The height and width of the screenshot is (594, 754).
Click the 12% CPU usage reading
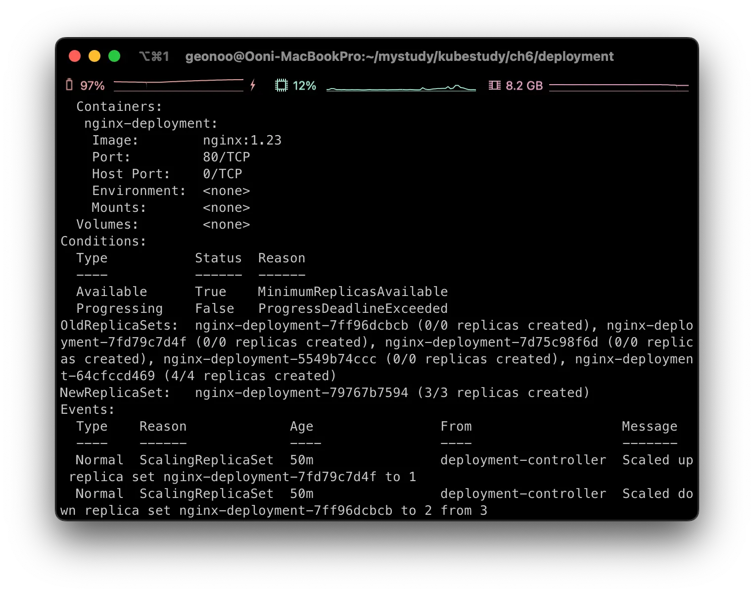pyautogui.click(x=304, y=86)
